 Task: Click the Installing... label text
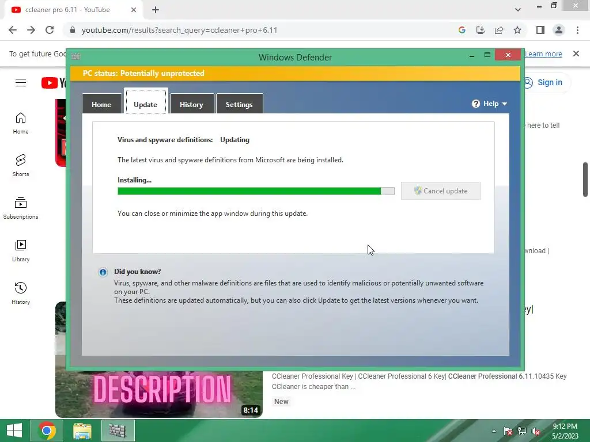click(x=134, y=180)
